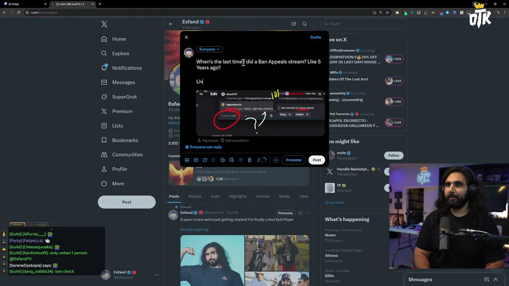Click the Promote button in composer

293,160
